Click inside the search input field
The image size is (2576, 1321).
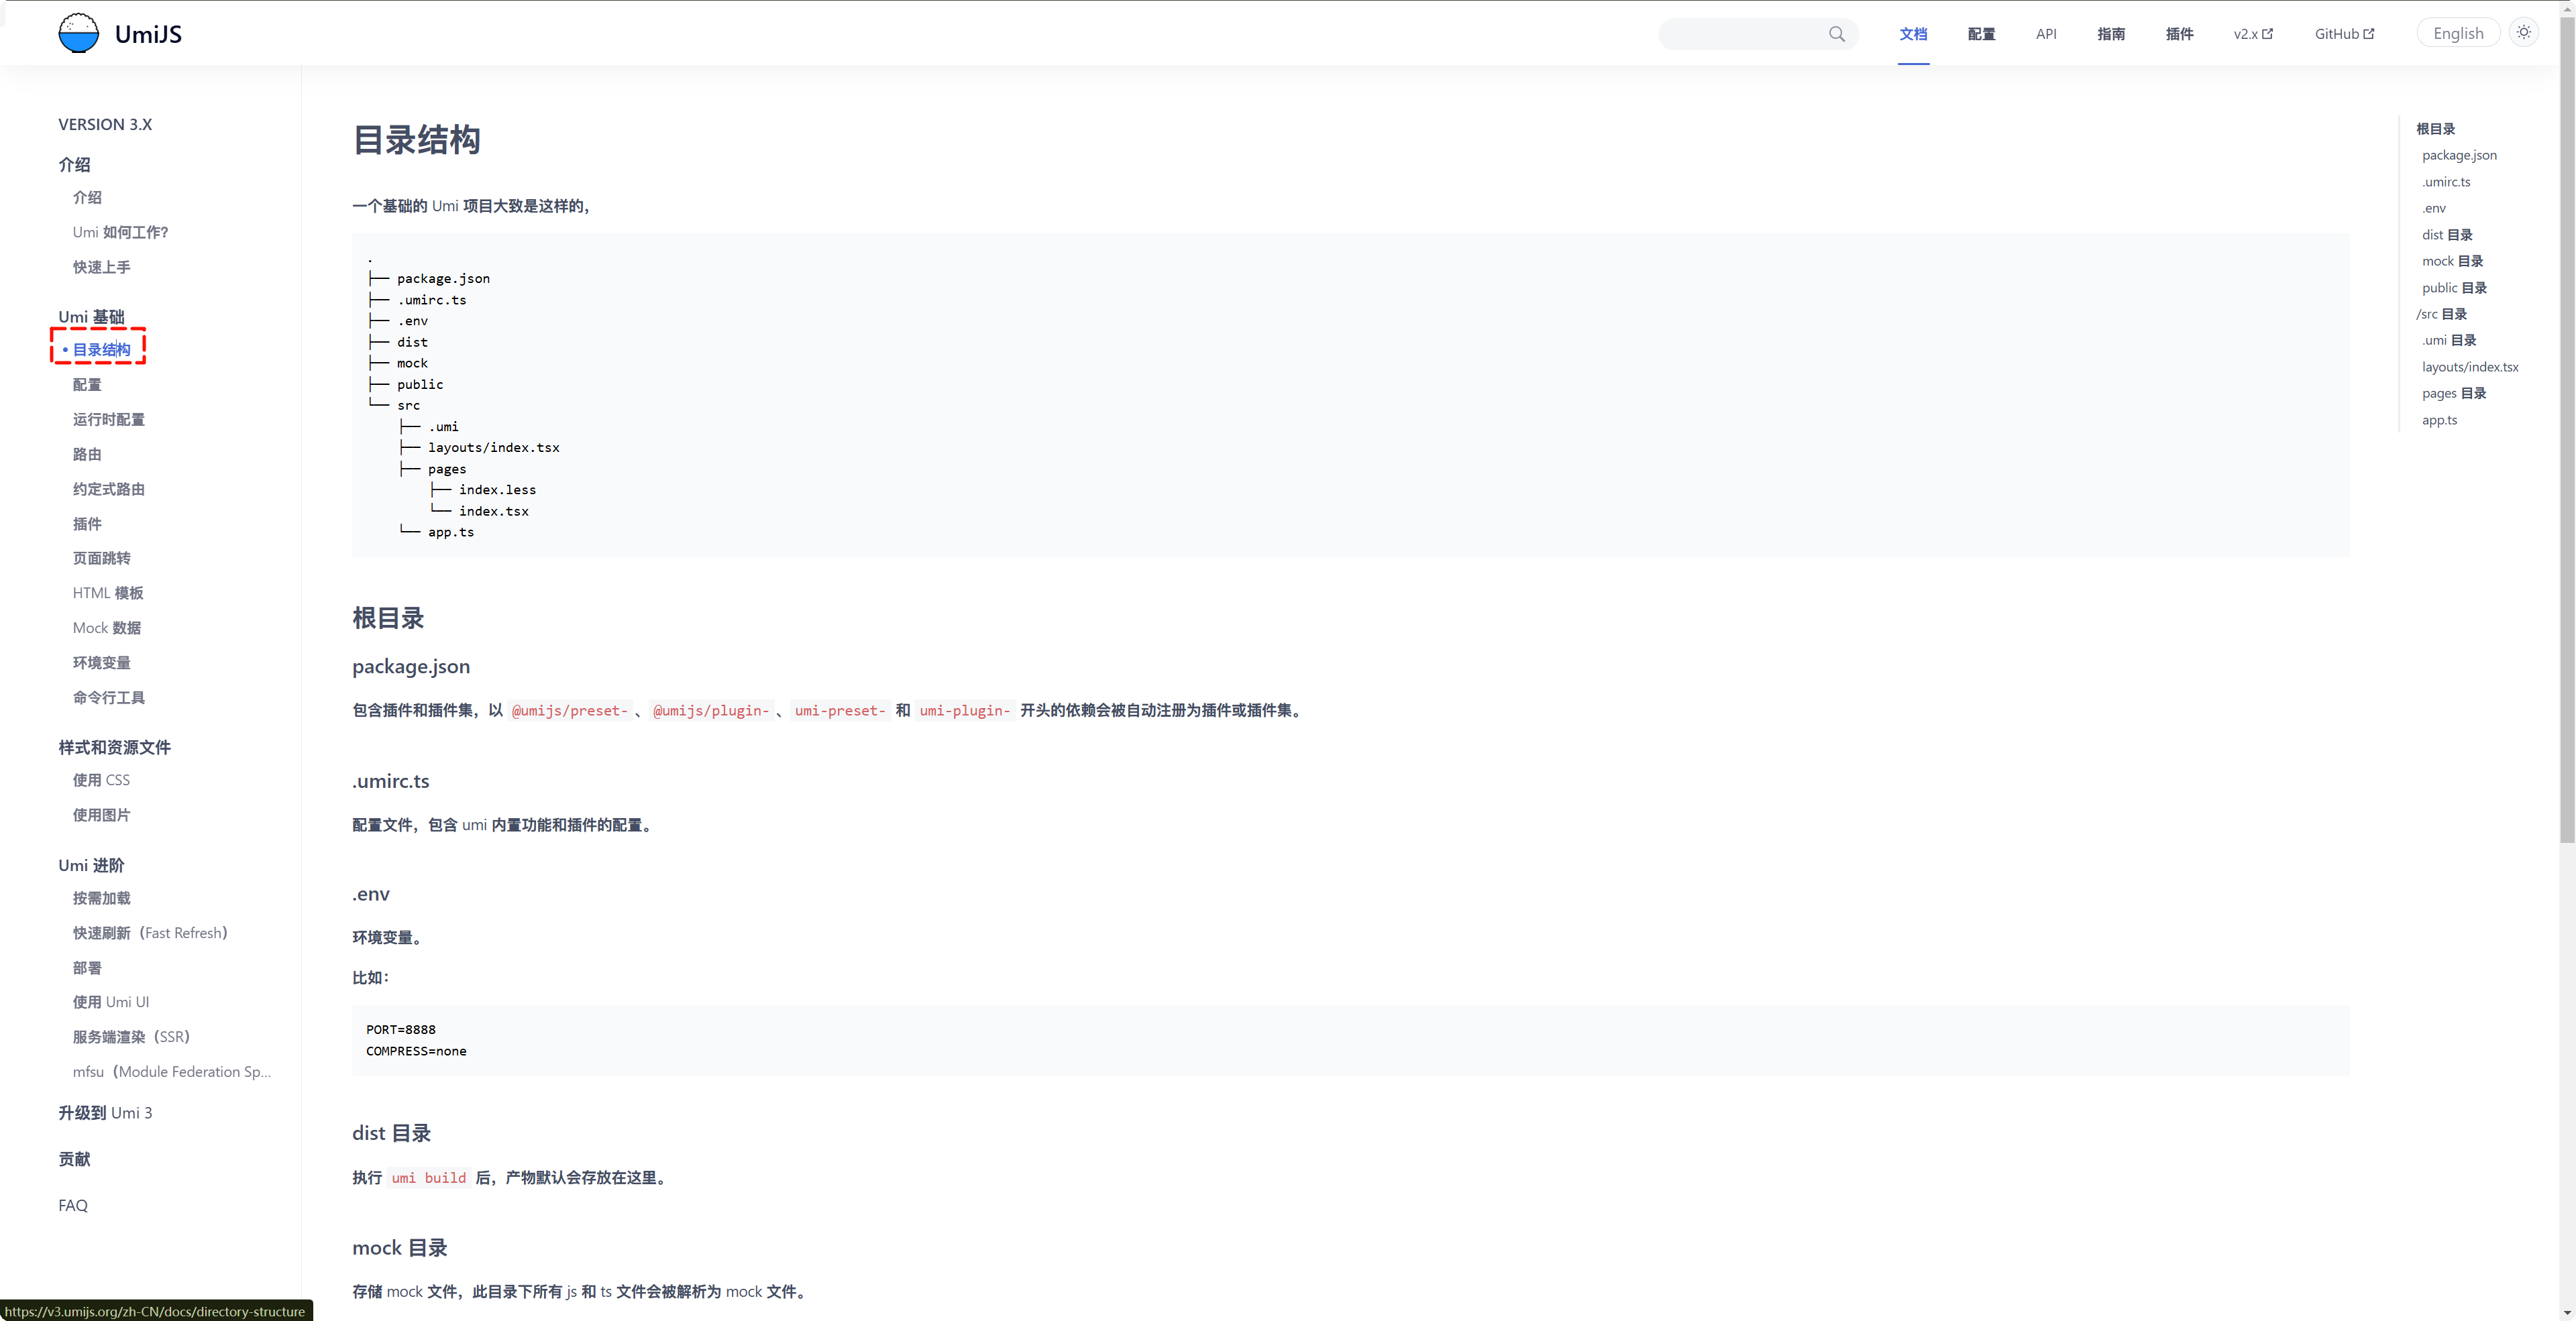[x=1740, y=34]
